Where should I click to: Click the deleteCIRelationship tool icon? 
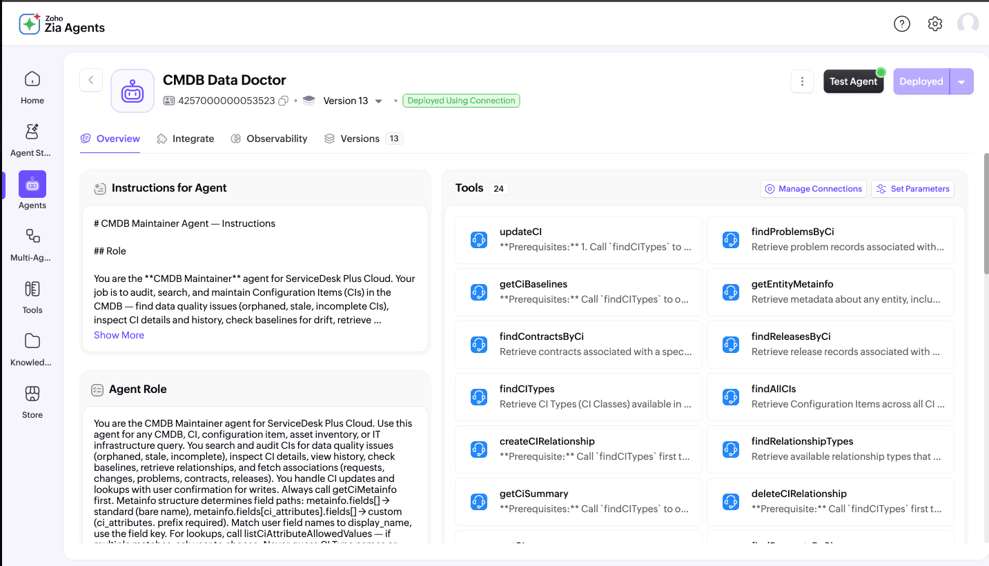[731, 502]
